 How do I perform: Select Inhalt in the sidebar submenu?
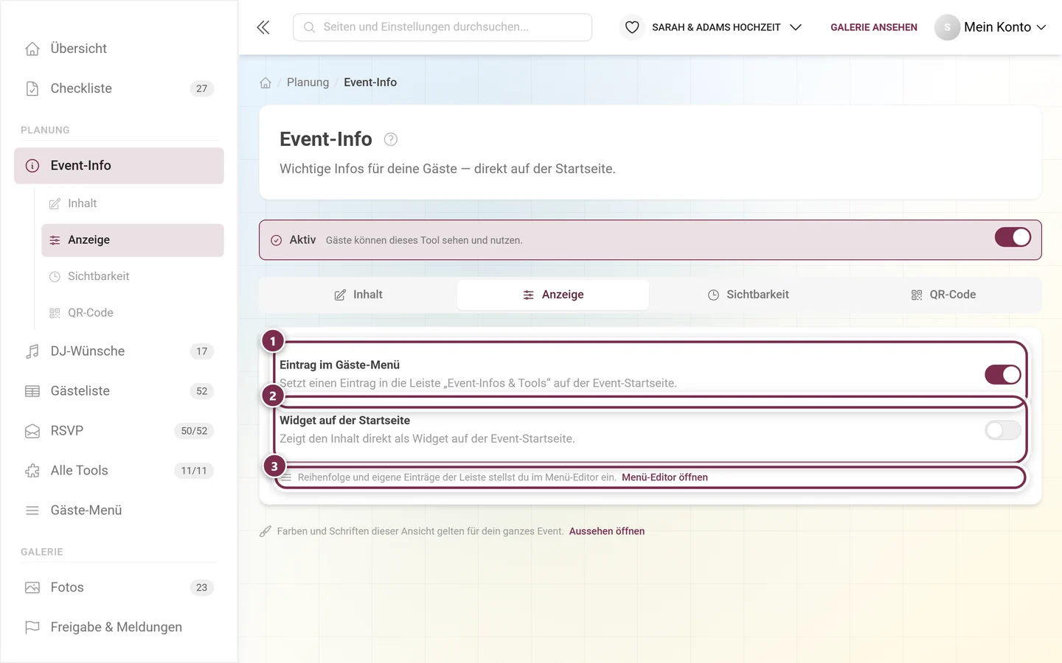click(133, 203)
